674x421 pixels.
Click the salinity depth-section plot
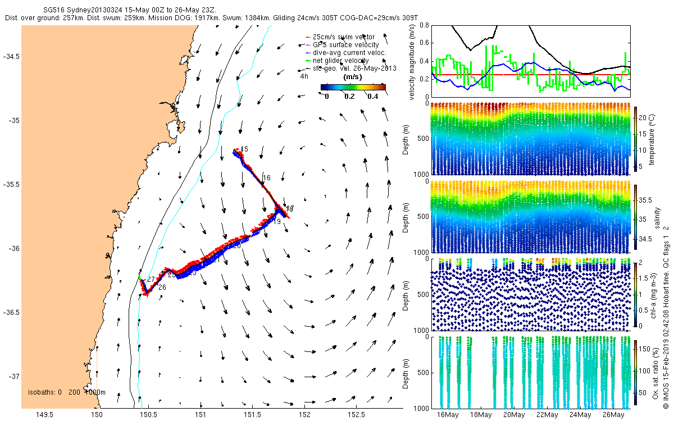coord(530,217)
